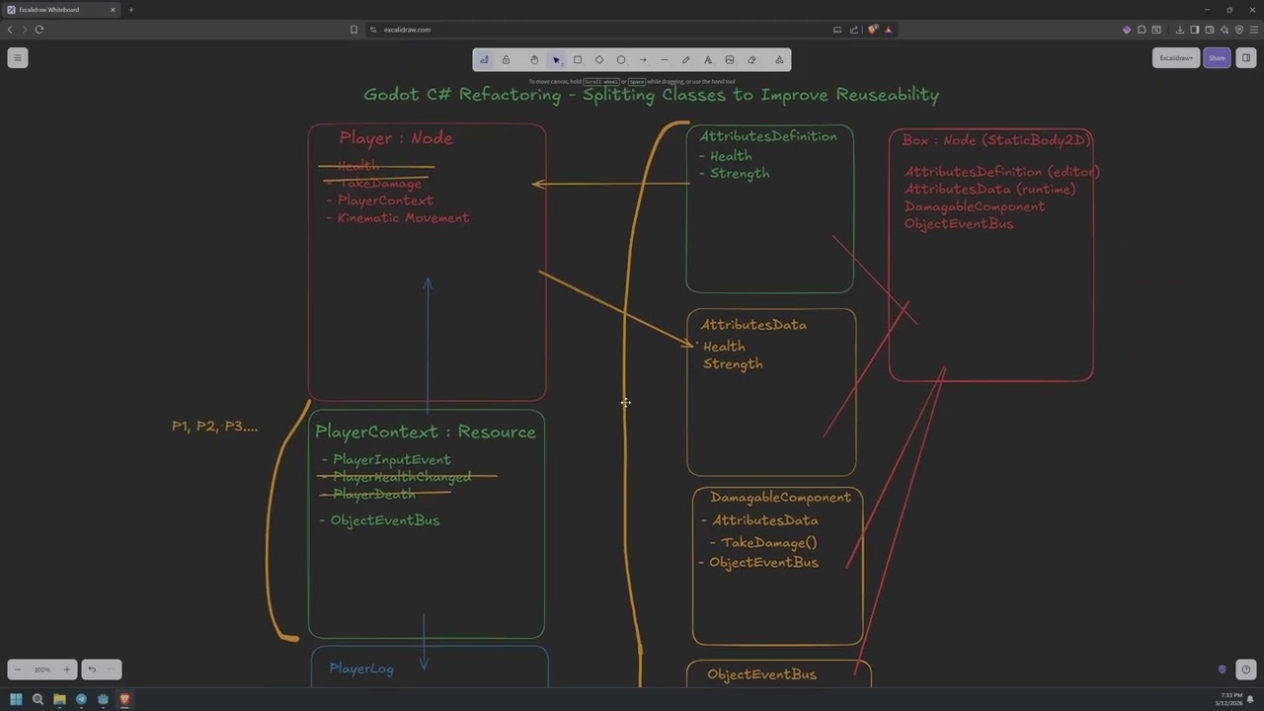Zoom out with the minus button
This screenshot has width=1264, height=711.
click(x=18, y=670)
